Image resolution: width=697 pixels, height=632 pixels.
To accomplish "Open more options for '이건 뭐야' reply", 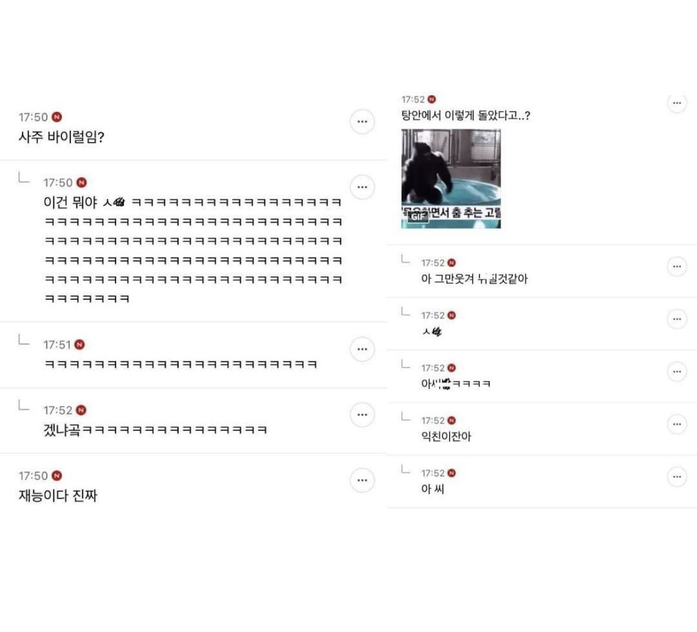I will click(x=362, y=186).
